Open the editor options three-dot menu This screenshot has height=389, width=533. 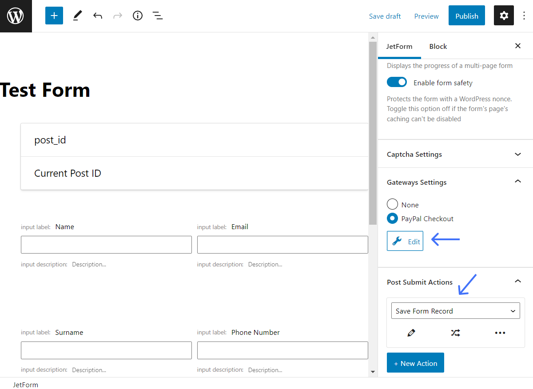[x=525, y=16]
